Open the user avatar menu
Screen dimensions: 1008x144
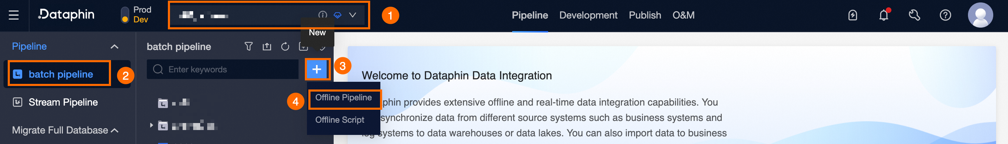(980, 15)
